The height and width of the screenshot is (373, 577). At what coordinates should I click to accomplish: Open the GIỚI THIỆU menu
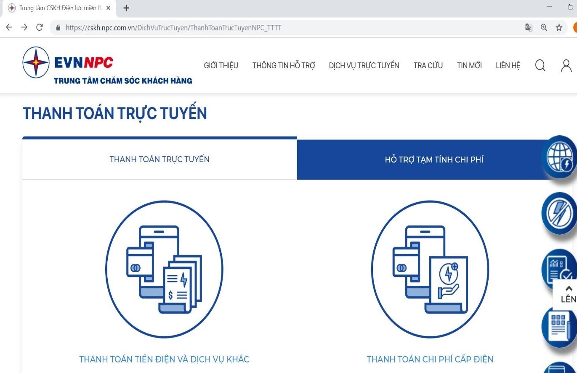click(221, 65)
